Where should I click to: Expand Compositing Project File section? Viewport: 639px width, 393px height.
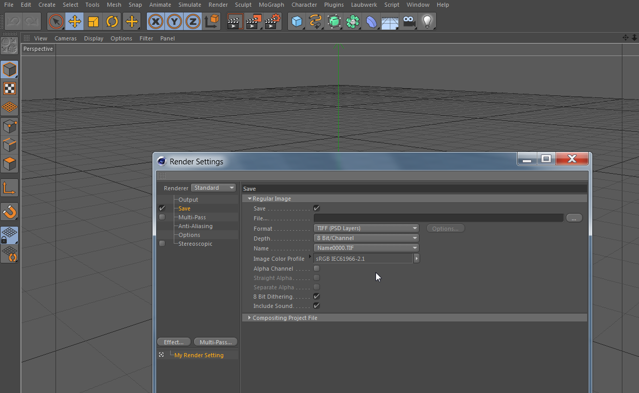[285, 318]
